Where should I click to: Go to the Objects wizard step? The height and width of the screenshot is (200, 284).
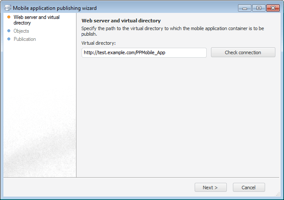pos(21,31)
